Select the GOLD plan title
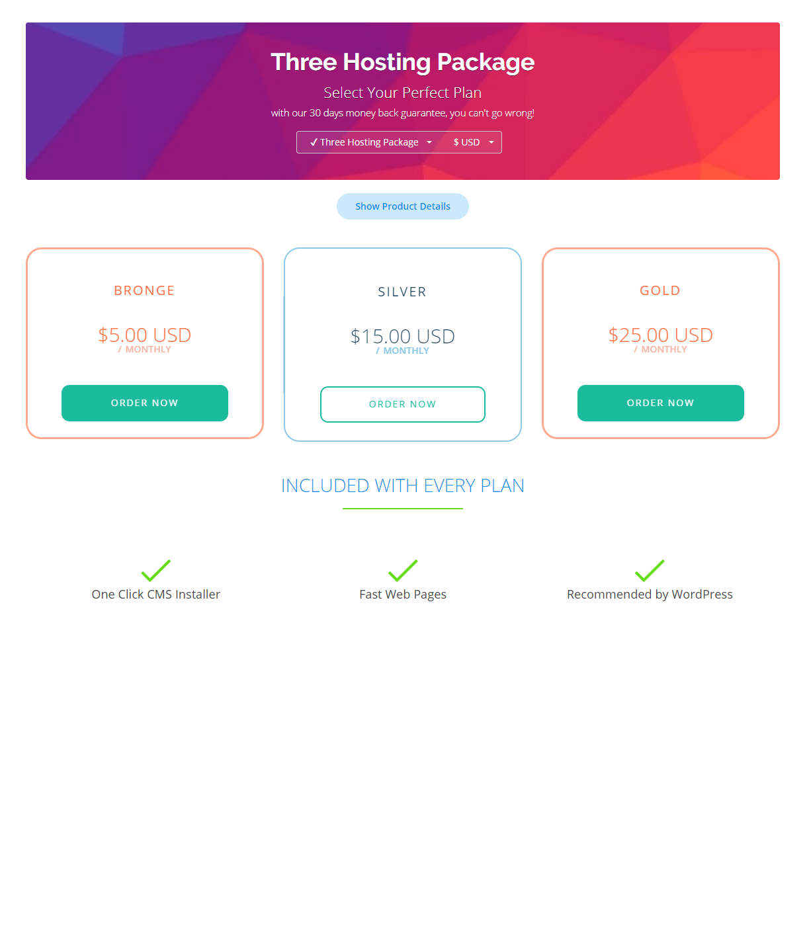 pos(661,290)
